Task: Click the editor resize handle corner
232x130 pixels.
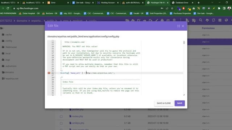Action: click(x=184, y=95)
